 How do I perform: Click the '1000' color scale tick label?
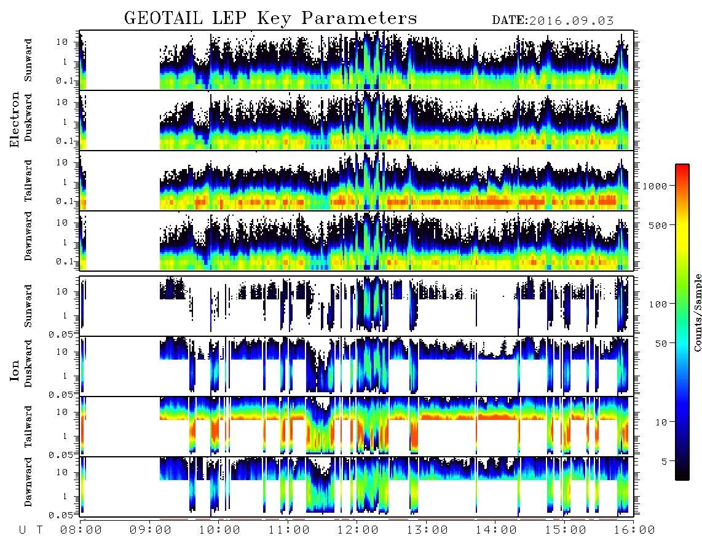pos(655,186)
